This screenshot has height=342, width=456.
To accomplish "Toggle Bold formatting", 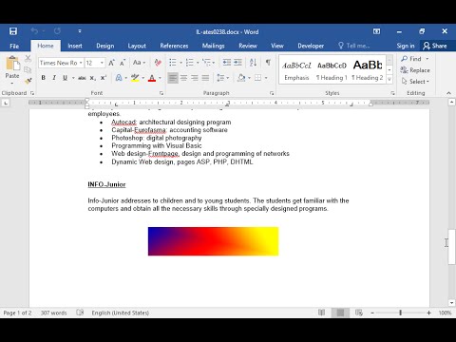I will click(x=44, y=78).
